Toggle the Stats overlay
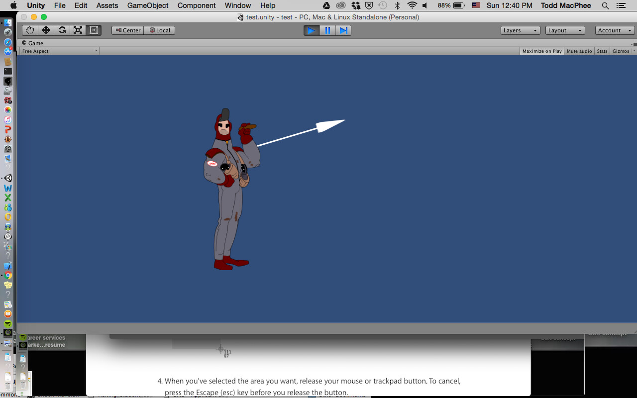Image resolution: width=637 pixels, height=398 pixels. tap(602, 51)
